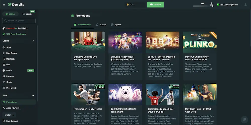Click the rank star icon
Screen dimensions: 251x125
[212, 5]
